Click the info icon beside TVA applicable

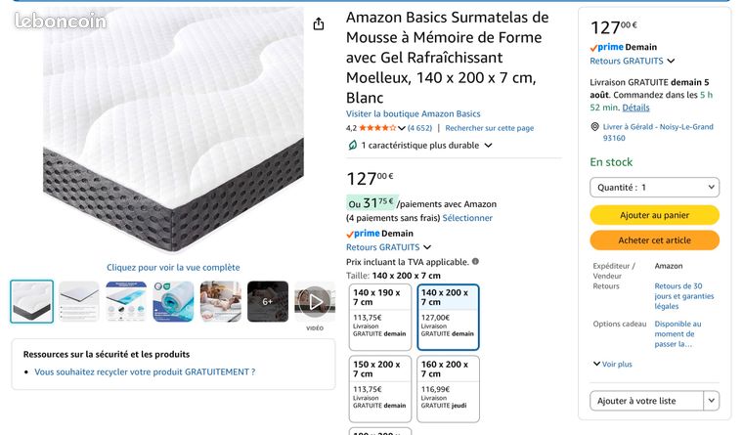coord(475,261)
